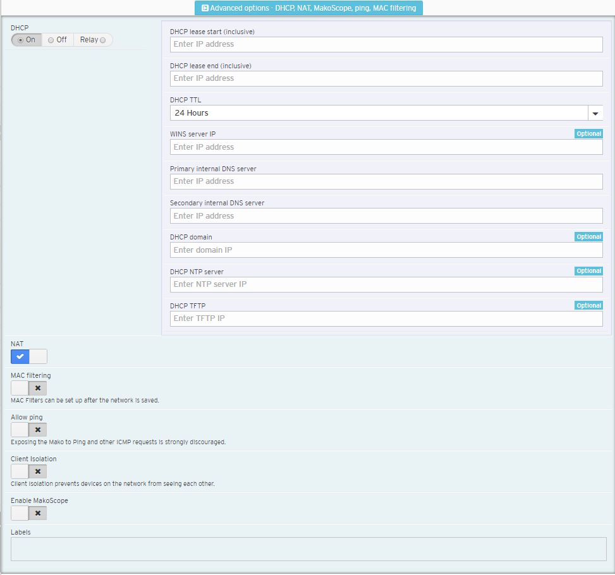Screen dimensions: 615x575
Task: Open the DHCP TTL dropdown
Action: point(386,112)
